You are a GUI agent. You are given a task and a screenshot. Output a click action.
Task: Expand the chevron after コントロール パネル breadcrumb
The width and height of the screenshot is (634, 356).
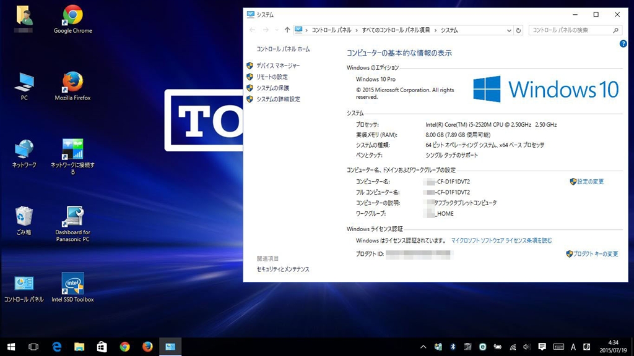(x=357, y=30)
